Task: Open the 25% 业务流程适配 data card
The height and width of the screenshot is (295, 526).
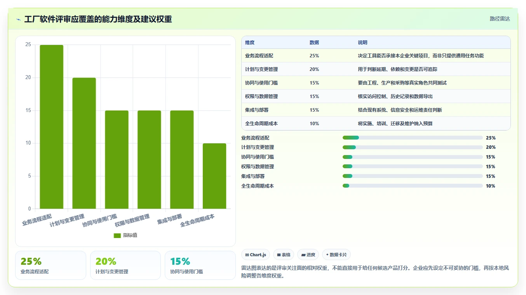Action: point(51,265)
